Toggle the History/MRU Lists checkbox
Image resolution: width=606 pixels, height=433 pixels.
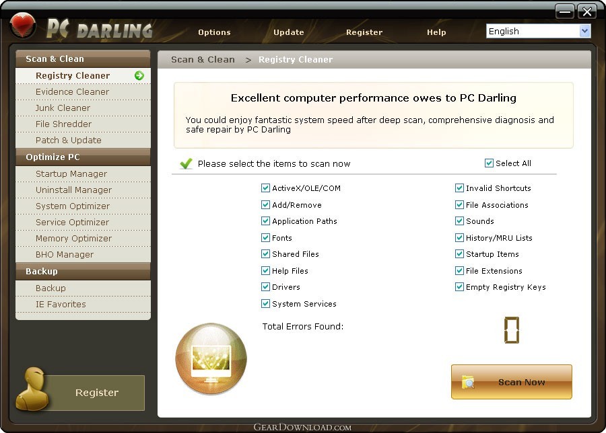click(x=459, y=237)
